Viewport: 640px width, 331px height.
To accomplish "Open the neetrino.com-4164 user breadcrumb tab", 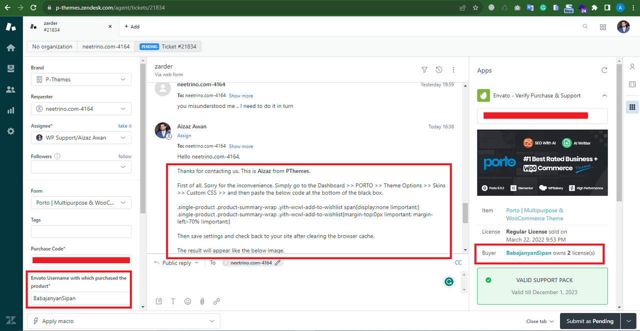I will point(105,46).
